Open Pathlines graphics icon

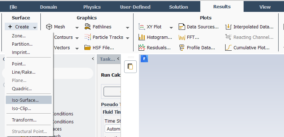(88, 27)
